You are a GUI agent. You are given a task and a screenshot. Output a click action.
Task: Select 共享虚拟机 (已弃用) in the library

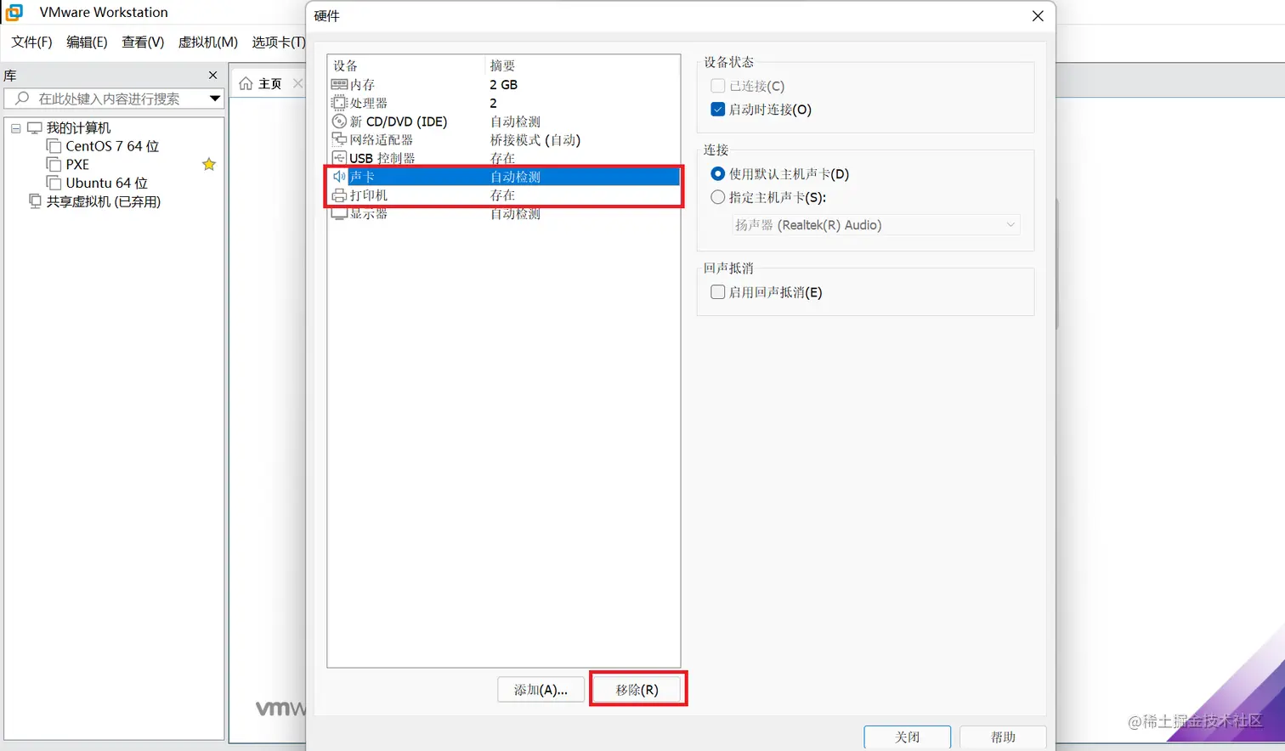click(104, 201)
